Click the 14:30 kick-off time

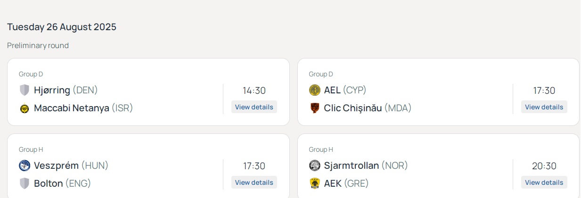click(254, 91)
